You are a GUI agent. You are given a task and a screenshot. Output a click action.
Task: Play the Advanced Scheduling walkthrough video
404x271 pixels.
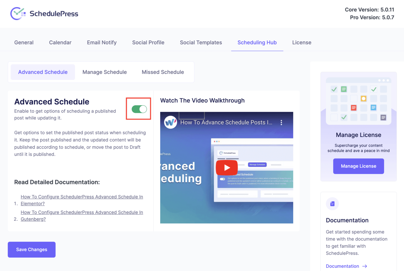tap(226, 167)
